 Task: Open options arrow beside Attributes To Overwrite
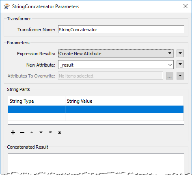click(x=180, y=76)
